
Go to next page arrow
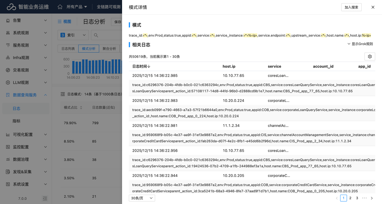point(372,198)
